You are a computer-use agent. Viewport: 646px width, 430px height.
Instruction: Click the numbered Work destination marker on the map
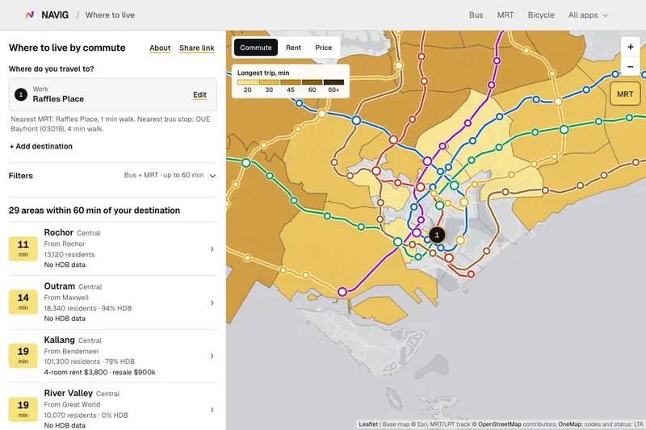click(x=437, y=235)
